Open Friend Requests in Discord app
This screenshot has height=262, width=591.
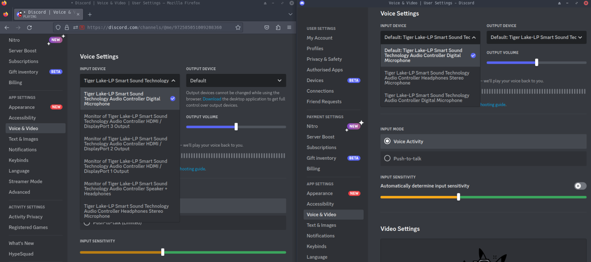tap(333, 101)
